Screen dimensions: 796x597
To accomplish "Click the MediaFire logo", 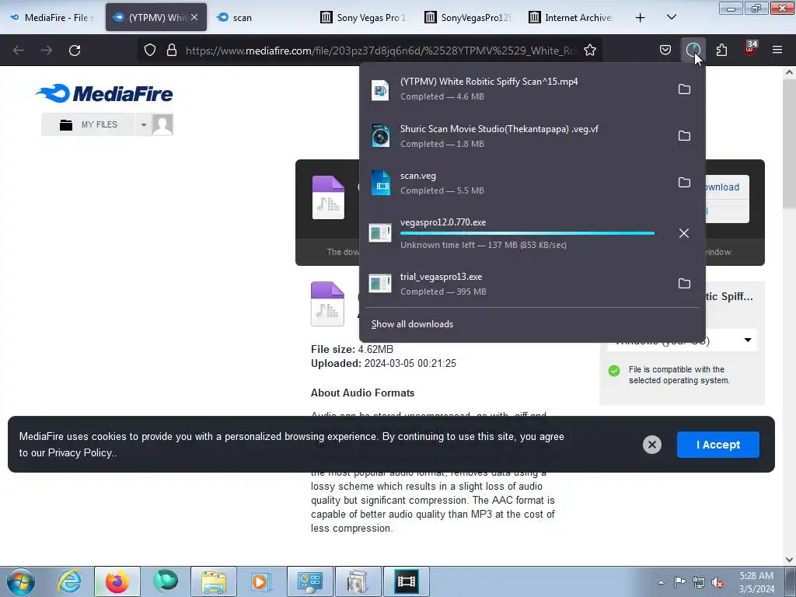I will coord(105,93).
